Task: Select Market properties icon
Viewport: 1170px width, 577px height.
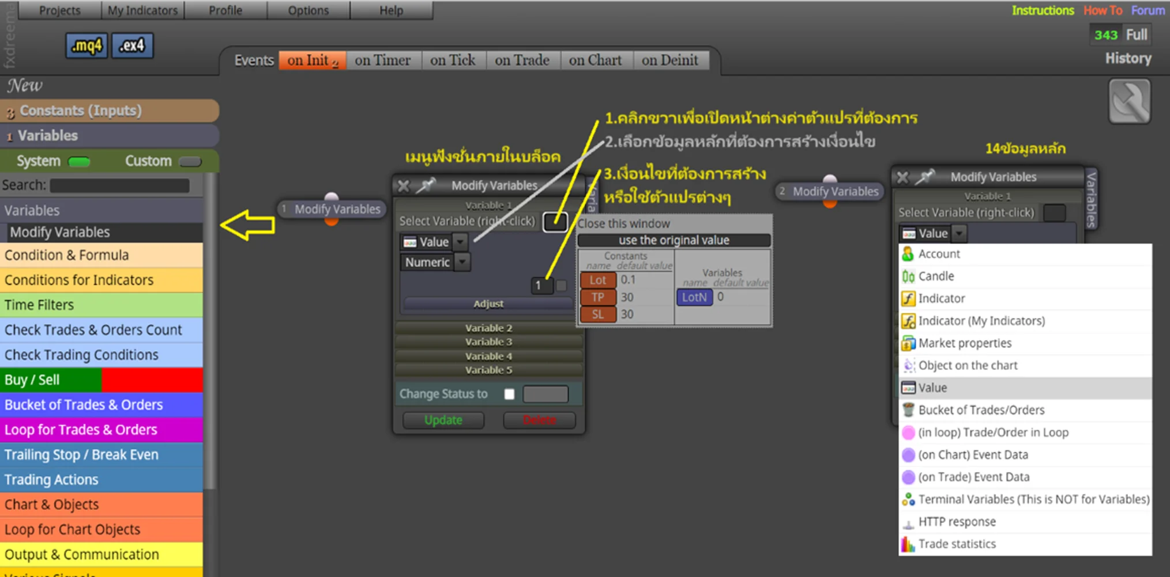Action: (908, 343)
